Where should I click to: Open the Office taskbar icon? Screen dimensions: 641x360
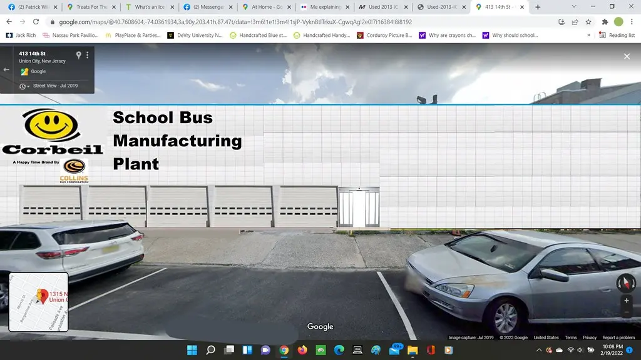click(x=431, y=350)
